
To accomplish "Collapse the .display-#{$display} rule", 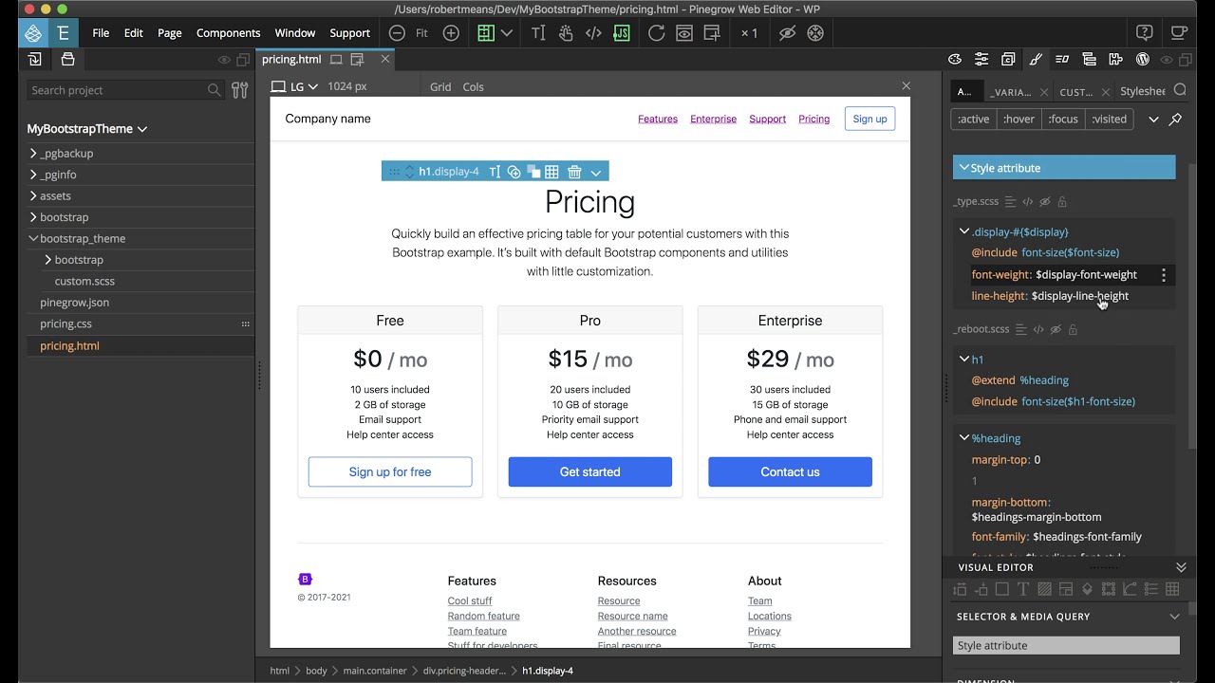I will tap(964, 231).
